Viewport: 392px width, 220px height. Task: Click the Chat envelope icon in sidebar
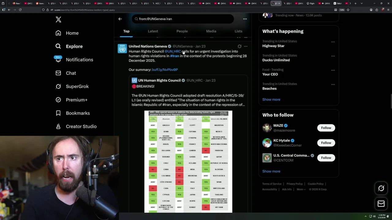point(58,73)
